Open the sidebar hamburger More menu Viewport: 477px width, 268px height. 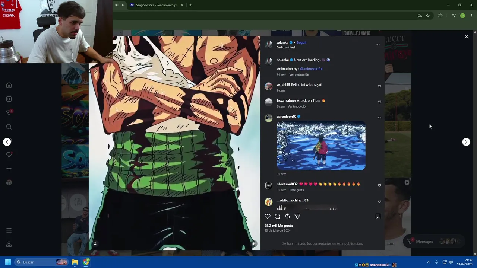(x=9, y=230)
